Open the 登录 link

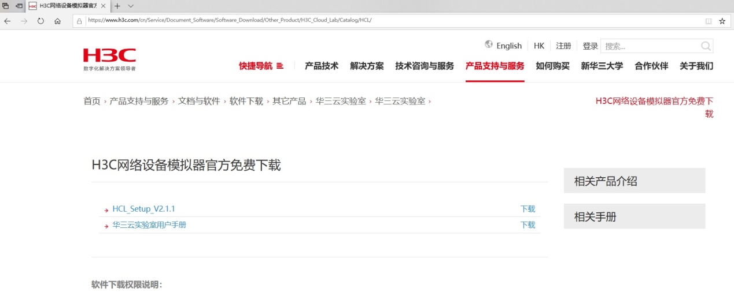pyautogui.click(x=590, y=46)
